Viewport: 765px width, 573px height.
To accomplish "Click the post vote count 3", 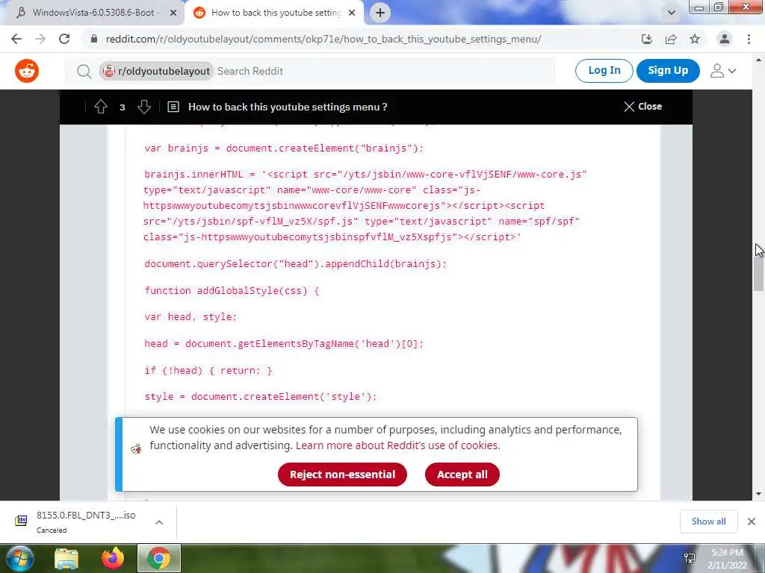I will click(123, 107).
